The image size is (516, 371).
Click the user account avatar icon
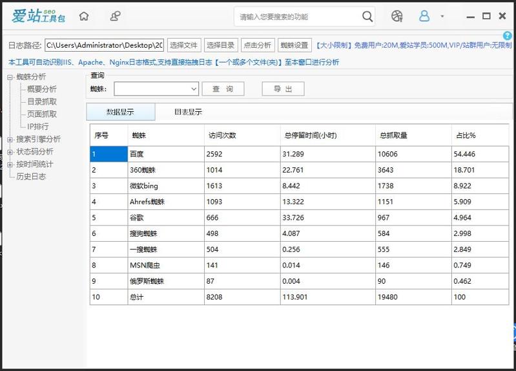pyautogui.click(x=424, y=17)
